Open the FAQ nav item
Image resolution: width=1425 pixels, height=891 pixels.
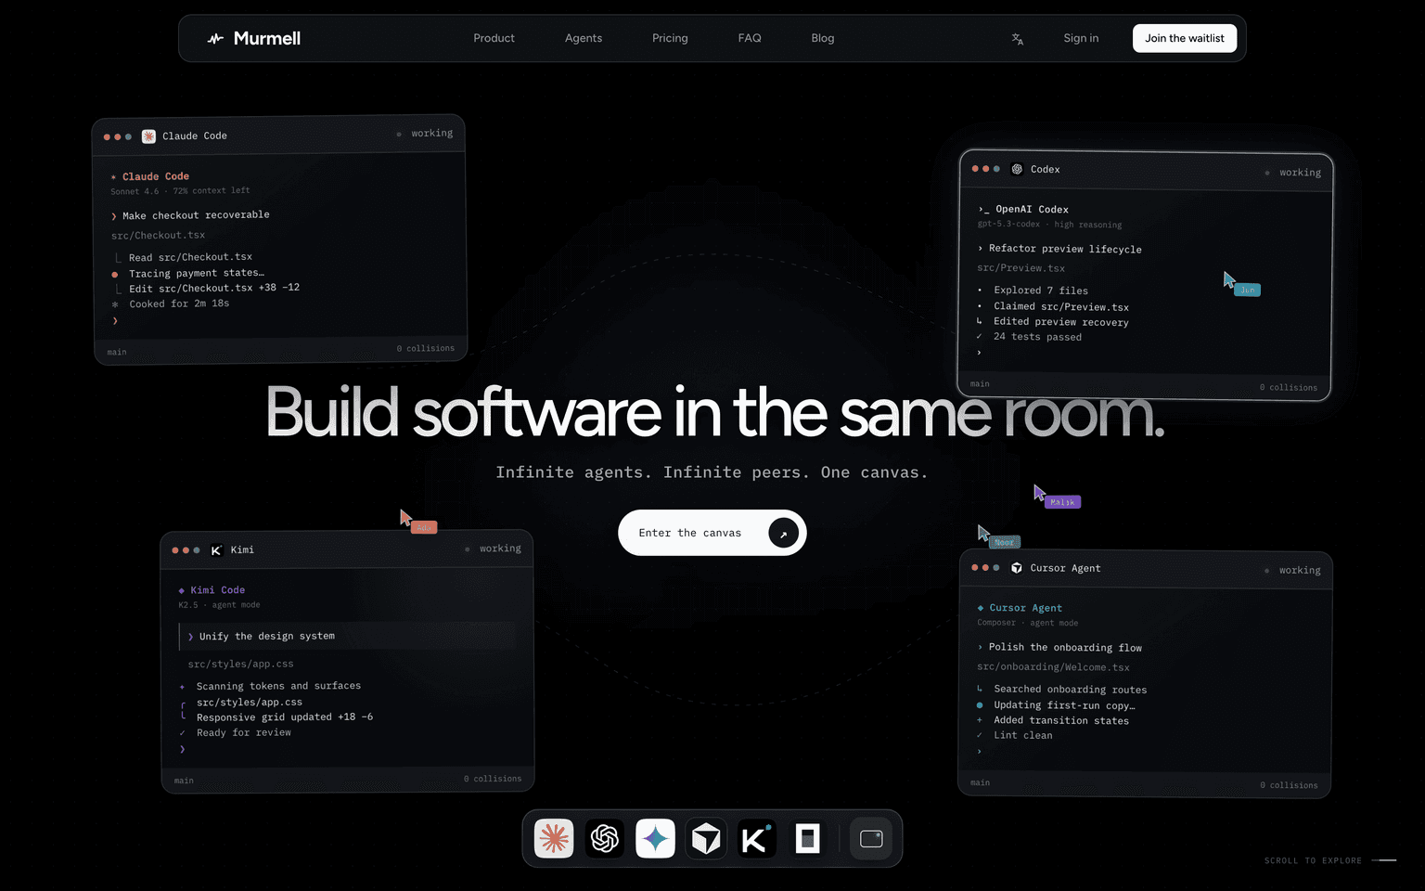[750, 38]
